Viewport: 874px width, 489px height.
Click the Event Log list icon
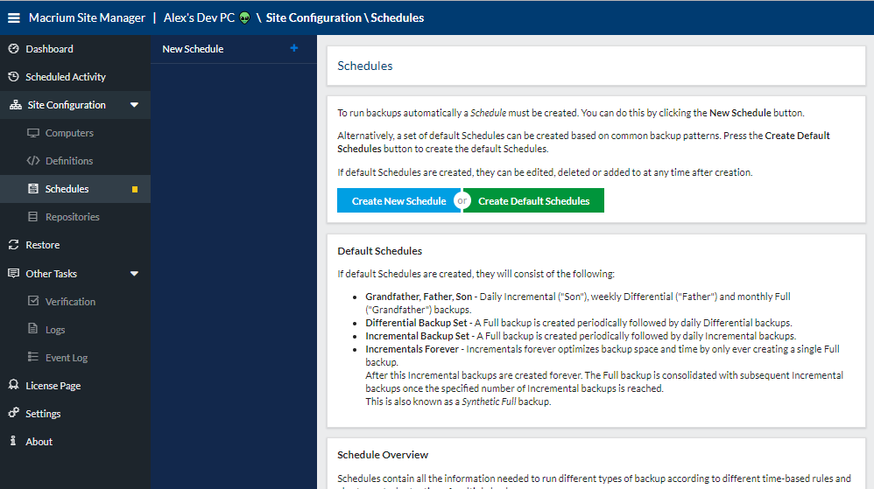pos(33,357)
